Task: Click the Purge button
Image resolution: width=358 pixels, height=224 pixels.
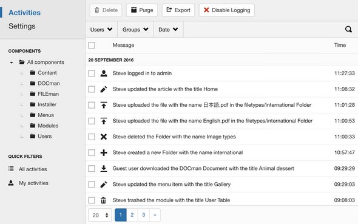Action: tap(142, 10)
